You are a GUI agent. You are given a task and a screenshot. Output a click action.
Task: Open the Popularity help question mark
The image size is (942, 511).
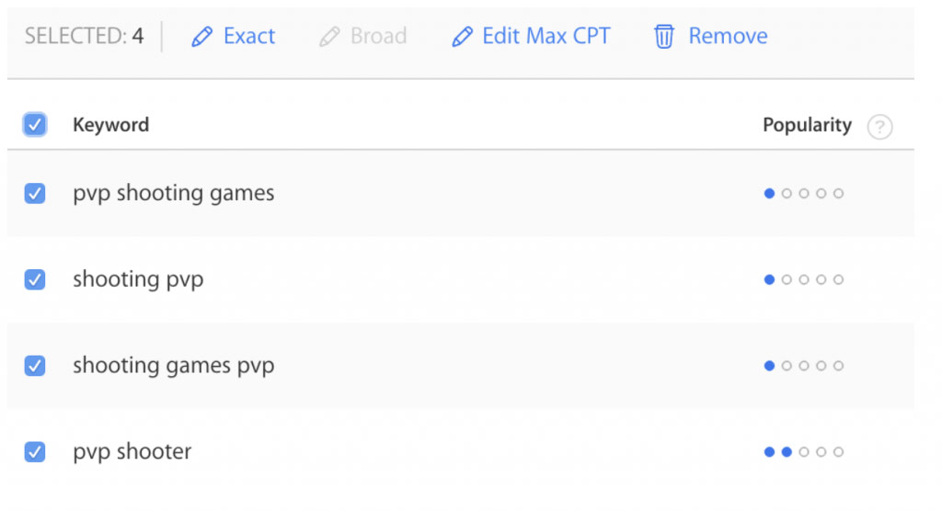click(879, 127)
